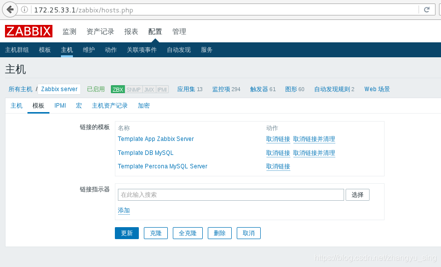441x267 pixels.
Task: Open the 监测 top menu
Action: click(x=69, y=31)
